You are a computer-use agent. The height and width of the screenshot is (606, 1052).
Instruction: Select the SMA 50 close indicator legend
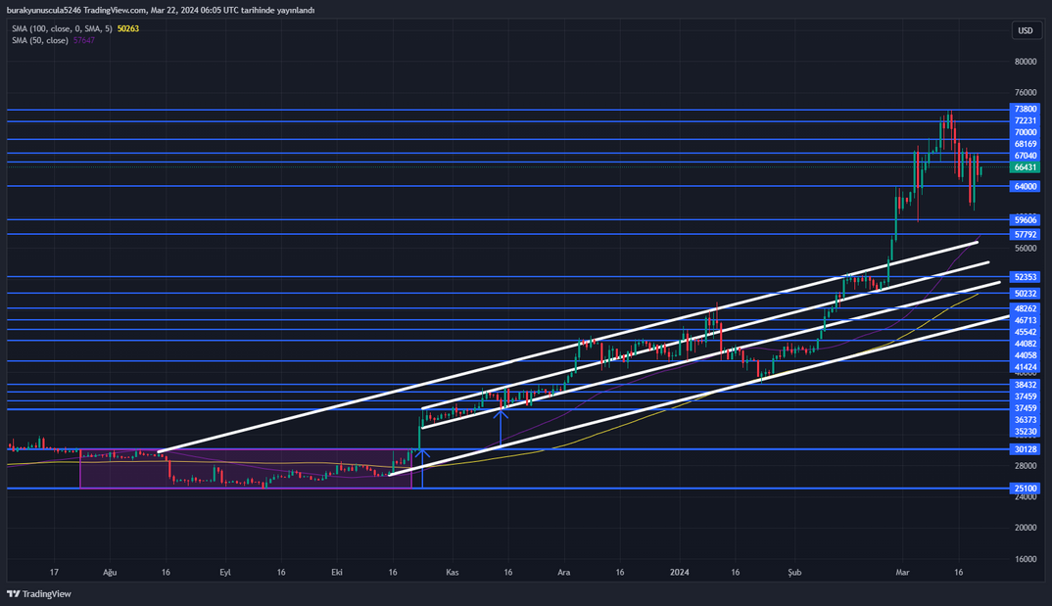pos(39,40)
